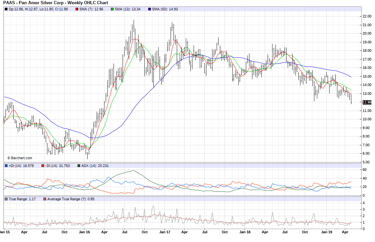The width and height of the screenshot is (375, 242).
Task: Click the 22.00 price axis label
Action: click(x=367, y=16)
